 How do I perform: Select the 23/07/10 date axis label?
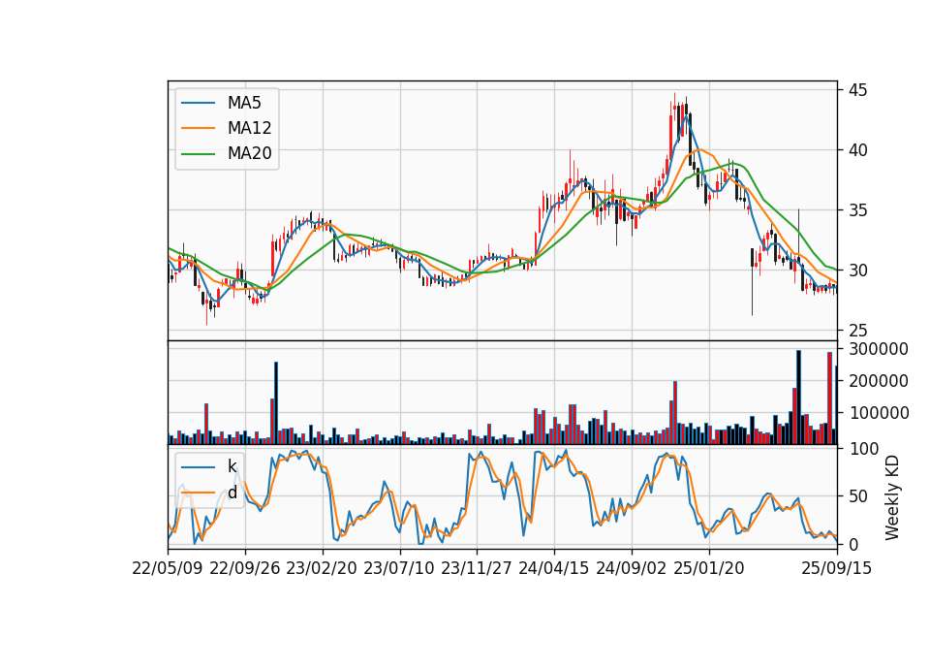coord(399,568)
